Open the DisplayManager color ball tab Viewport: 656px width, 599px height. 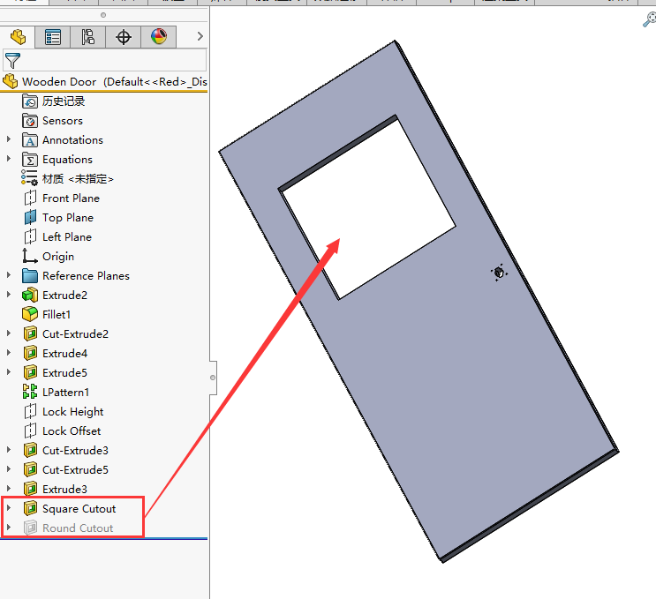pyautogui.click(x=159, y=36)
